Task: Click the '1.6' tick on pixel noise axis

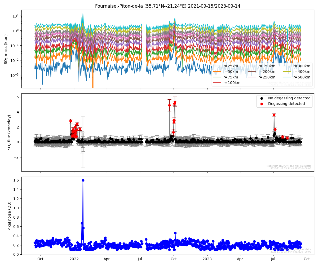Action: coord(16,180)
